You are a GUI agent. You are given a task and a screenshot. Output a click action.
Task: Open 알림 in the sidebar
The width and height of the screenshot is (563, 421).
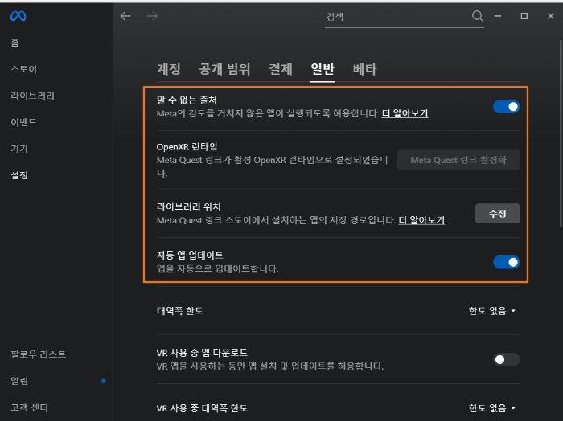(x=19, y=381)
